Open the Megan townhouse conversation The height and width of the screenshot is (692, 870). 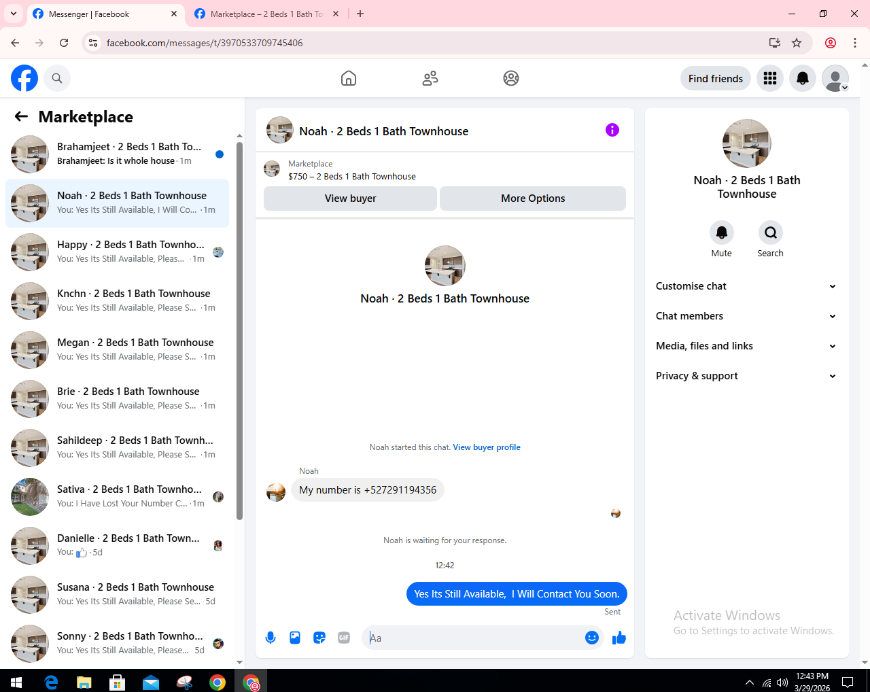[x=117, y=350]
